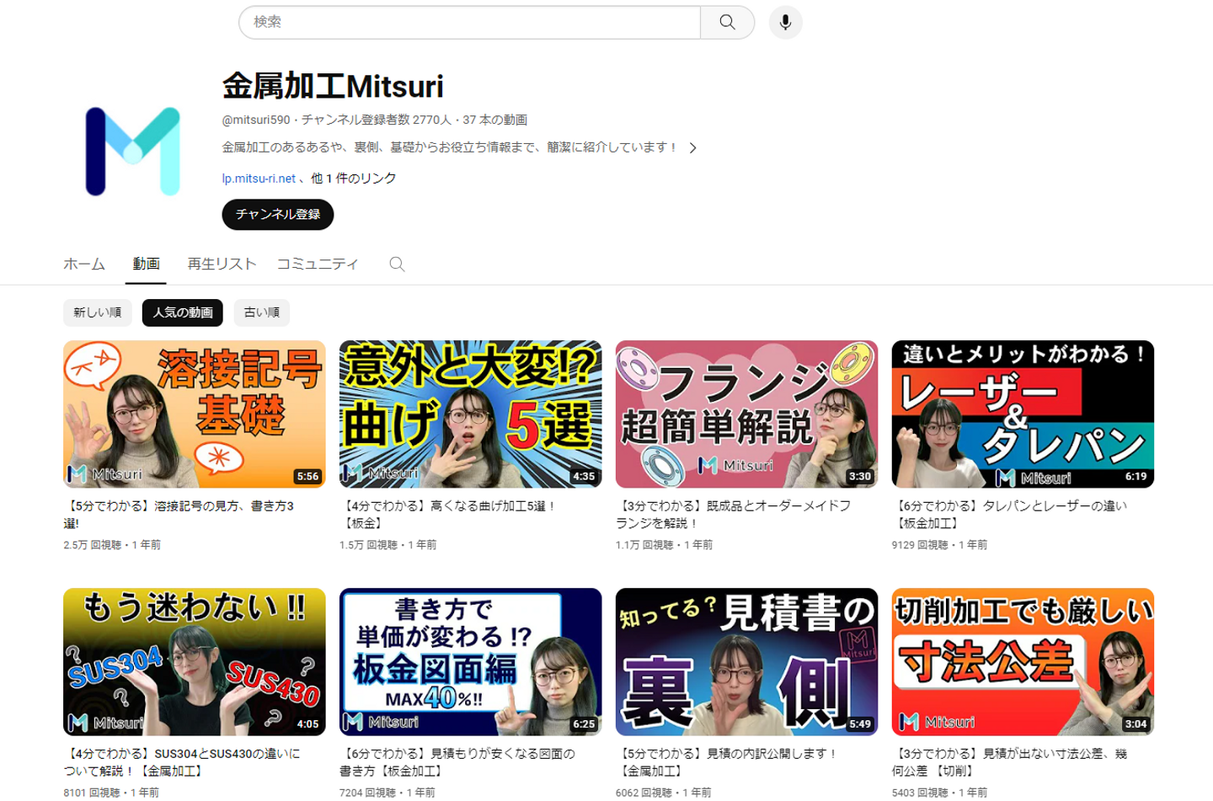Click the チャンネル登録者数 2770人 text
Viewport: 1213px width, 801px height.
point(377,120)
